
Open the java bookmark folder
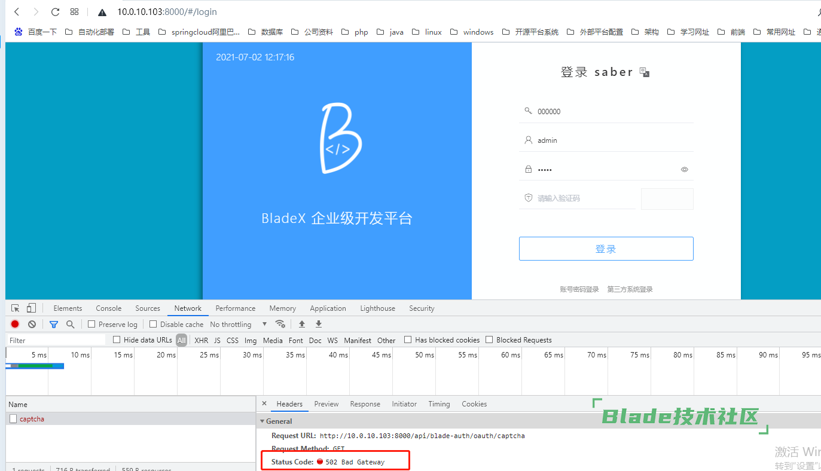pyautogui.click(x=390, y=32)
